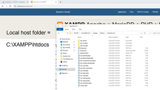
Task: Click xampp in the breadcrumb path
Action: pos(95,33)
